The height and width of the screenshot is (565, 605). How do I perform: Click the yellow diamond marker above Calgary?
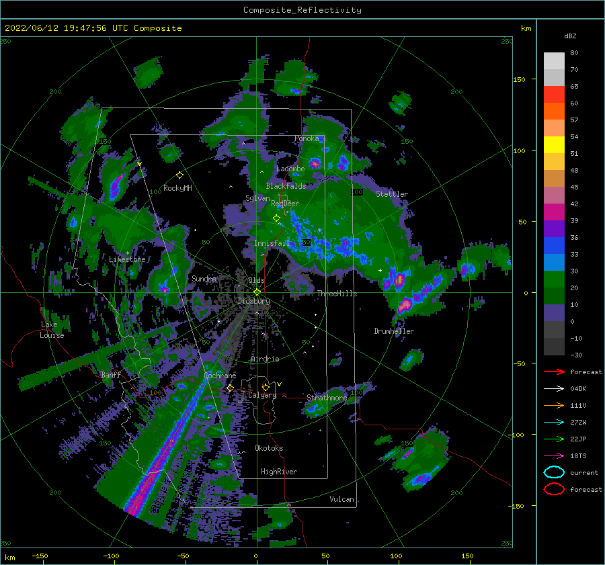tap(266, 387)
